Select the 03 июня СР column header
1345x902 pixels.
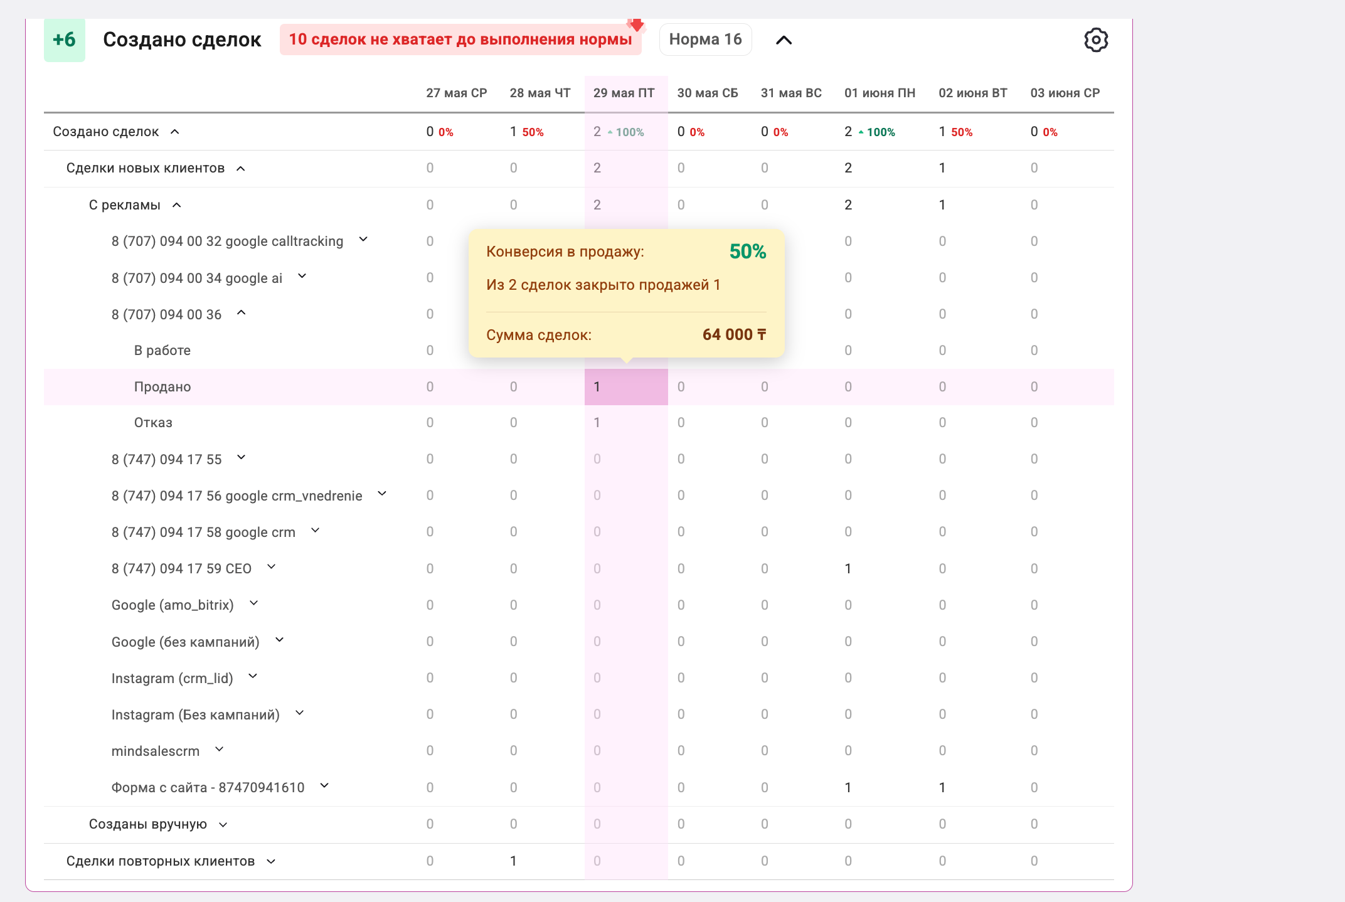(1065, 93)
